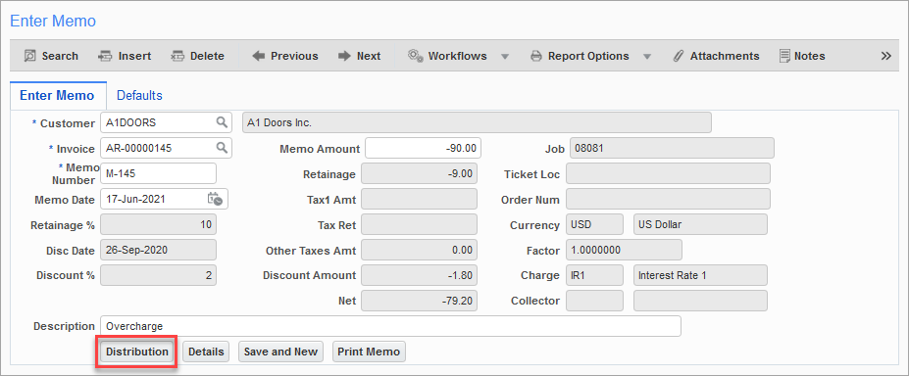Viewport: 909px width, 376px height.
Task: Click the Save and New button
Action: (x=280, y=352)
